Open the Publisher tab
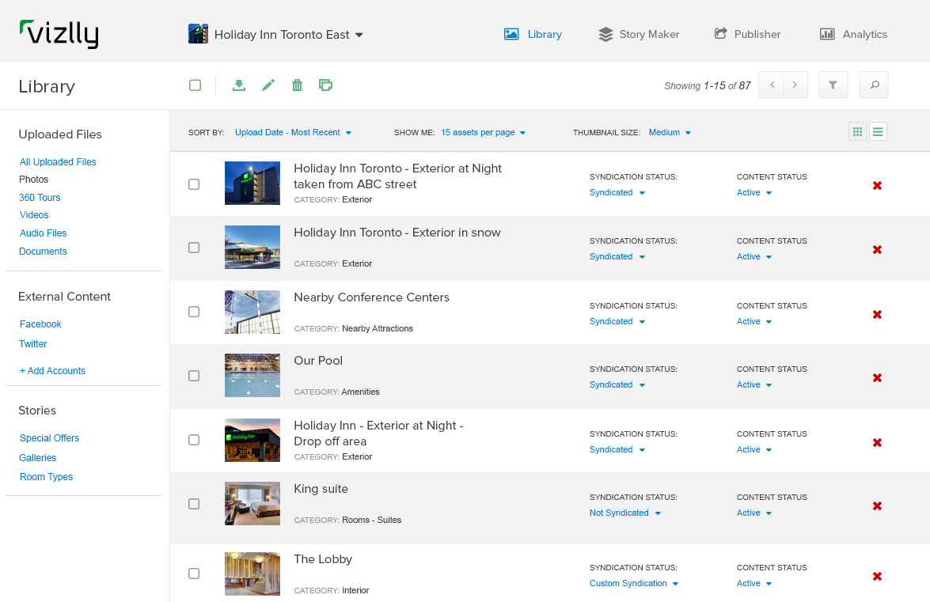Viewport: 930px width, 602px height. coord(747,34)
